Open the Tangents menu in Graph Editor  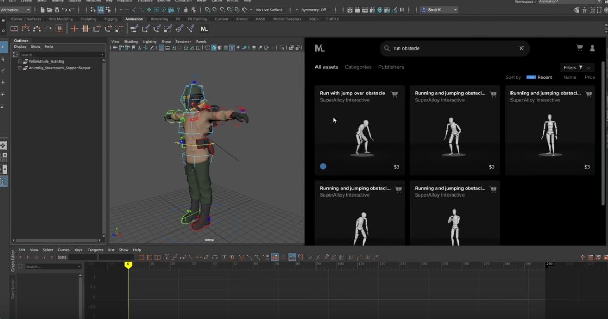pos(95,250)
